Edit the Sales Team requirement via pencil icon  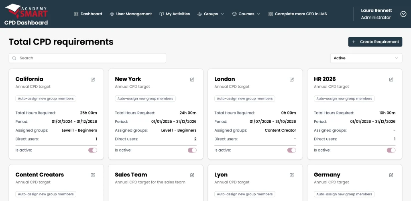(192, 175)
